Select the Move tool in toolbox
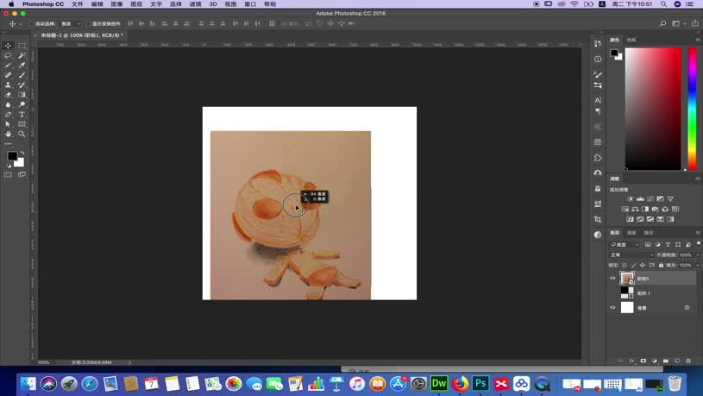Image resolution: width=703 pixels, height=396 pixels. click(8, 46)
